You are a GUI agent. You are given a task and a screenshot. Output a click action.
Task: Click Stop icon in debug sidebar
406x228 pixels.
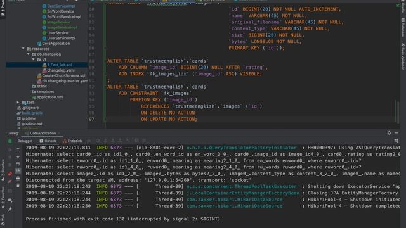(10, 165)
